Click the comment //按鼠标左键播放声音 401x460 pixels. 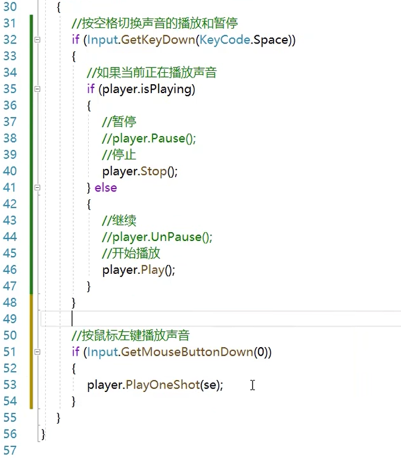click(x=131, y=335)
